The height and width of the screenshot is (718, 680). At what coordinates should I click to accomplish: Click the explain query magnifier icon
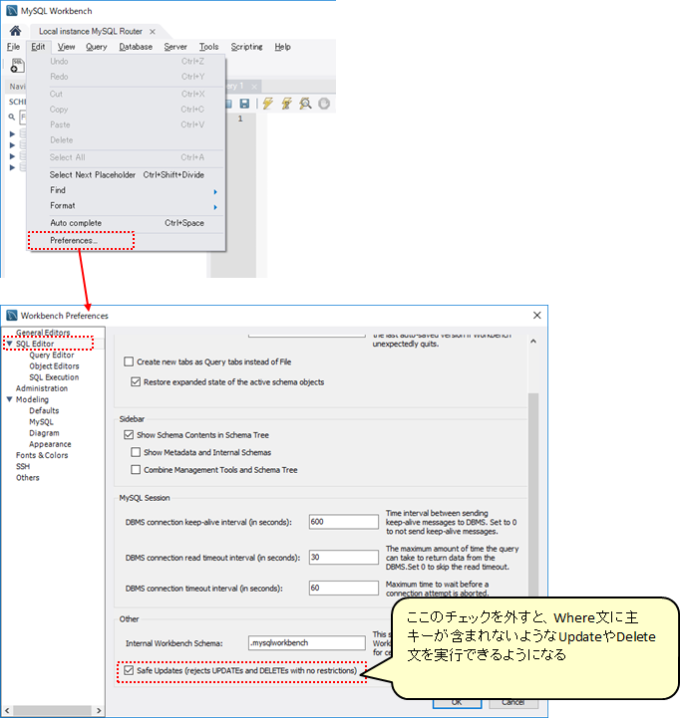(x=305, y=104)
